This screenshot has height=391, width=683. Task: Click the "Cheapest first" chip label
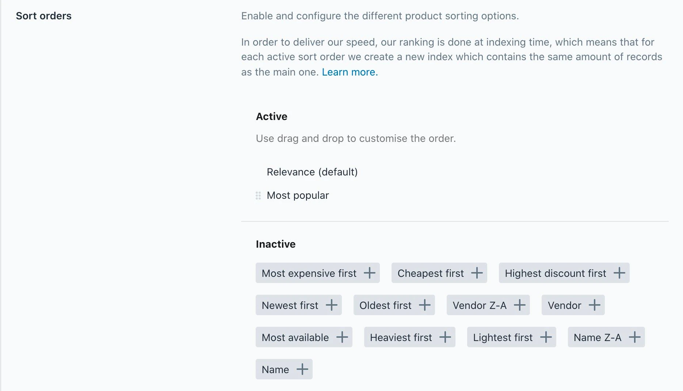tap(431, 273)
